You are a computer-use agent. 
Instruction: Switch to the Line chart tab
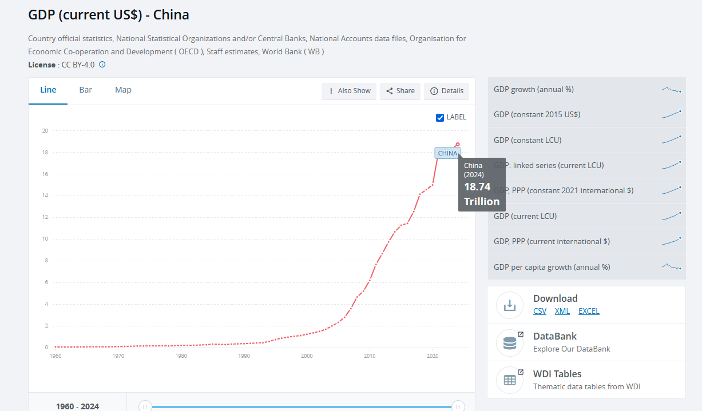(48, 90)
